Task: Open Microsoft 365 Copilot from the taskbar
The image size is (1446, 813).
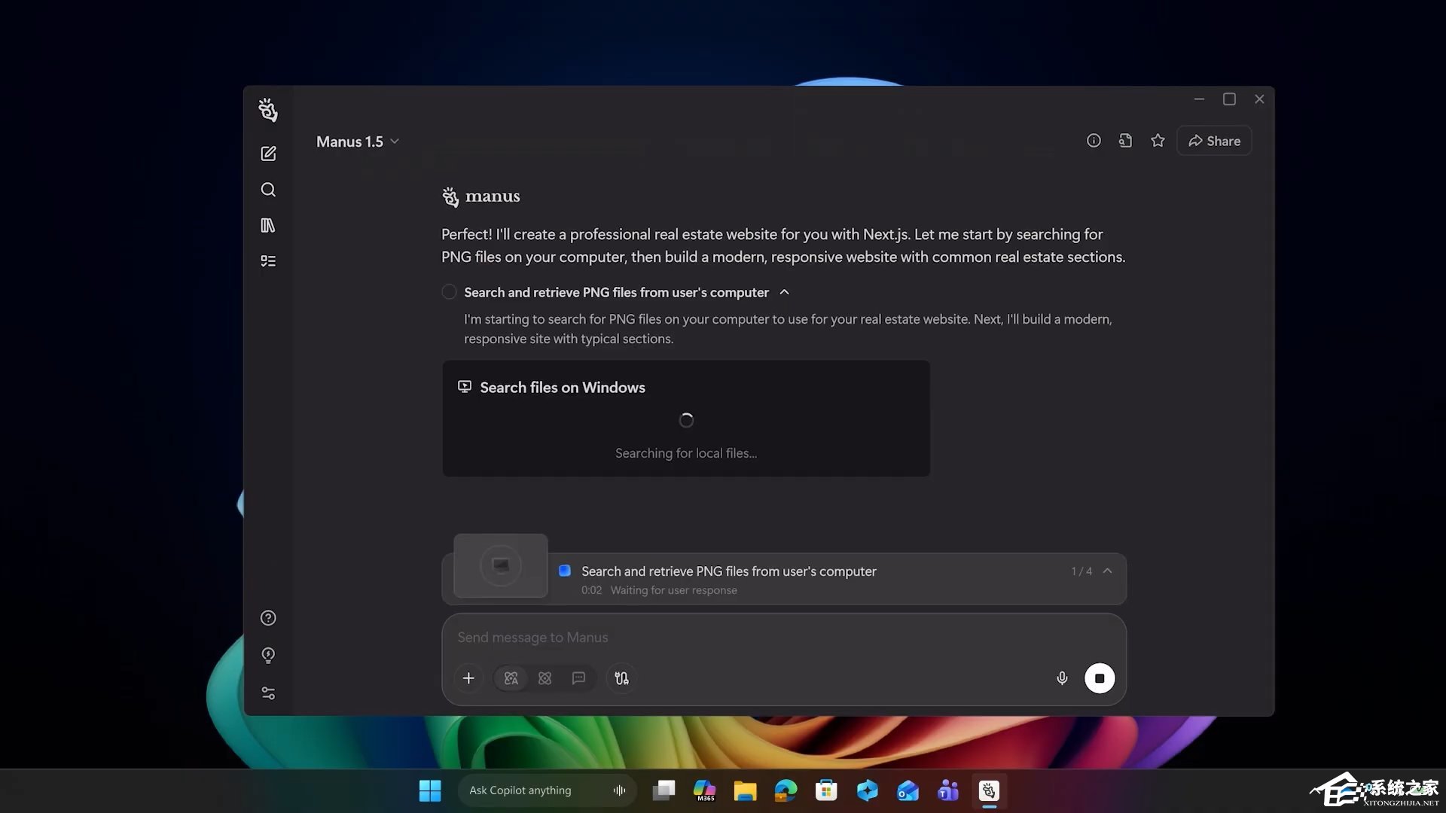Action: point(705,790)
